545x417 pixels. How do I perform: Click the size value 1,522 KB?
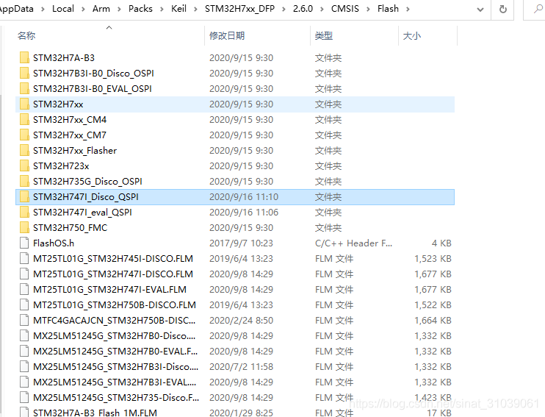(433, 304)
